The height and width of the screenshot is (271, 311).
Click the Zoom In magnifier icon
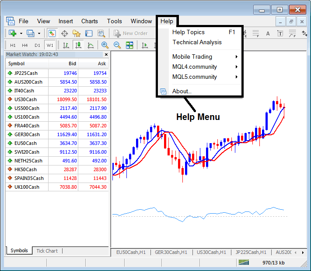[x=105, y=45]
